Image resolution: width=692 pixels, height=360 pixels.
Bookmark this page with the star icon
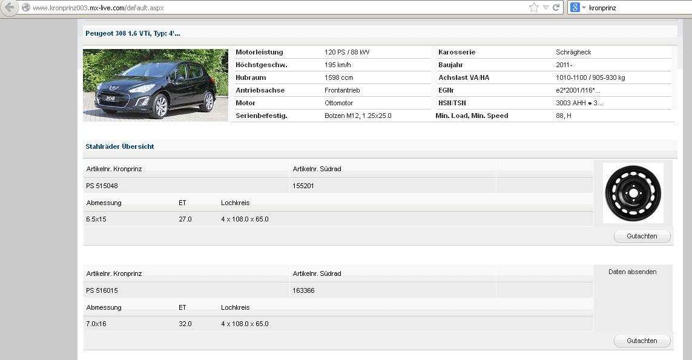click(x=533, y=8)
